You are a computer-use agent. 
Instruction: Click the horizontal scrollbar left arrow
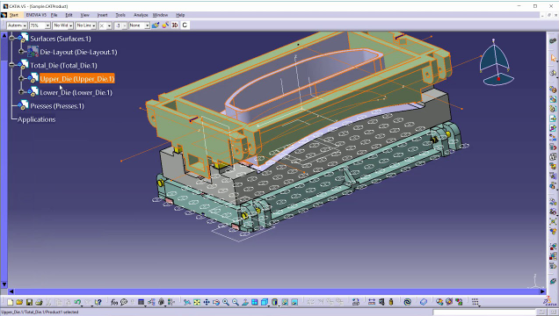pos(11,291)
